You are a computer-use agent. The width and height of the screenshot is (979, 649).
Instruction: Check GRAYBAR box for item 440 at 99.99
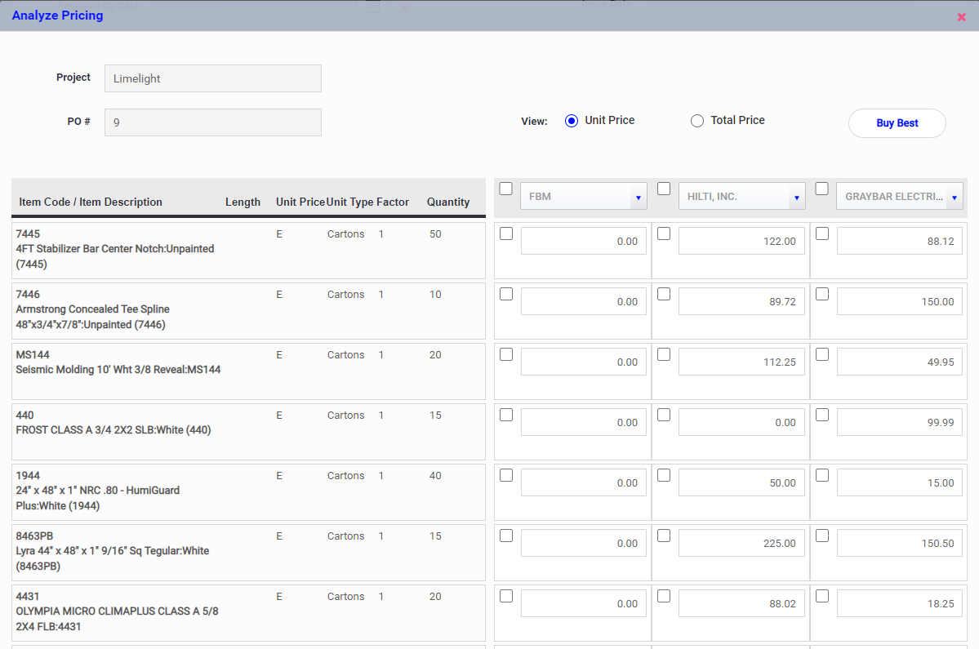[822, 415]
